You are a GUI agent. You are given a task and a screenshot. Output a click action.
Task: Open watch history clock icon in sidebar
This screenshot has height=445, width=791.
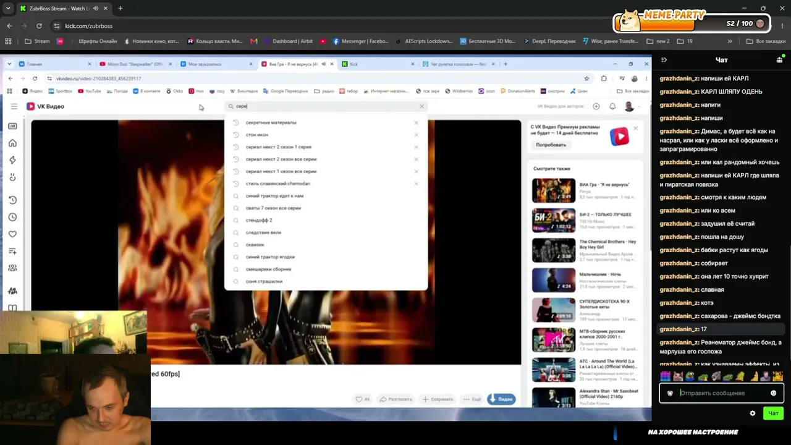(12, 200)
